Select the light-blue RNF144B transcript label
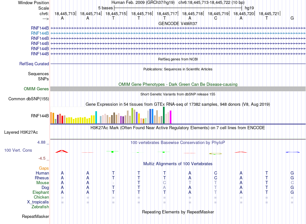 (40, 33)
